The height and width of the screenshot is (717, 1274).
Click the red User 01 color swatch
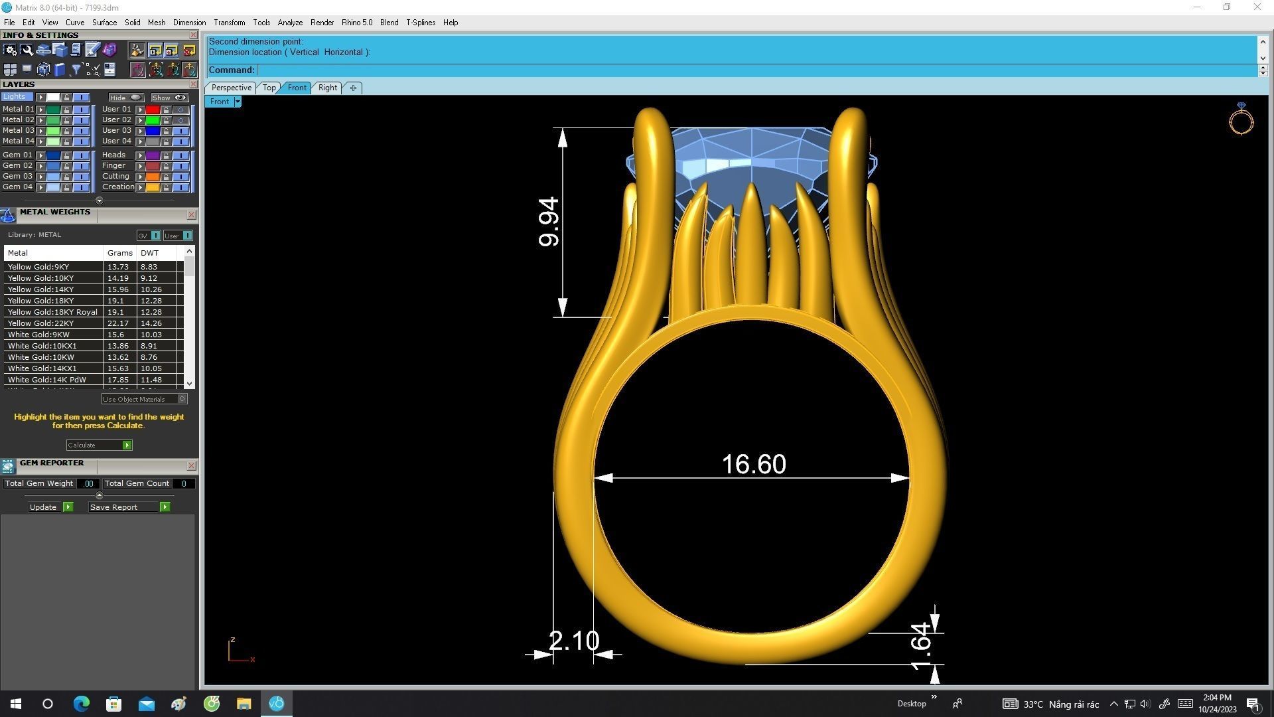pos(153,110)
